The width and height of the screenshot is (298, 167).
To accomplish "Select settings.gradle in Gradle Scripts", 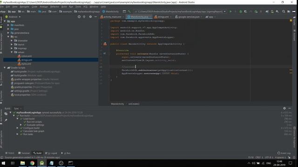I will tap(21, 91).
